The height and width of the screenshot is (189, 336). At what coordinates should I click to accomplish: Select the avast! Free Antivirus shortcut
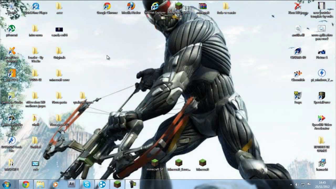[x=12, y=55]
